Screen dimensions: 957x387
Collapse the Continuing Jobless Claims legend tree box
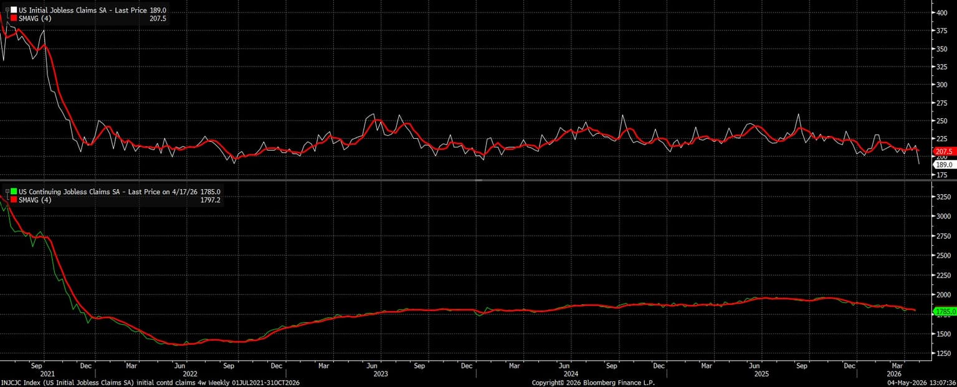pyautogui.click(x=7, y=192)
